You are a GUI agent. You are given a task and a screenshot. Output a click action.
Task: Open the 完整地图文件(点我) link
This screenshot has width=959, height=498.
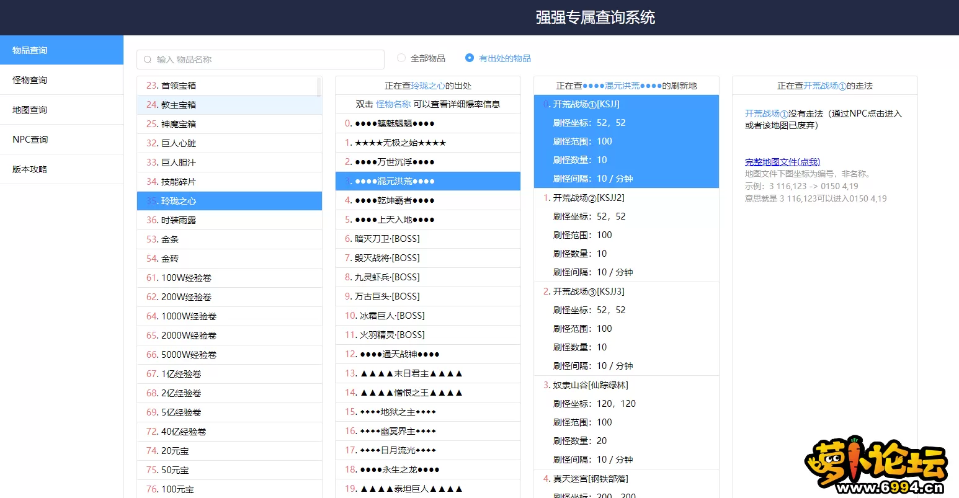782,162
